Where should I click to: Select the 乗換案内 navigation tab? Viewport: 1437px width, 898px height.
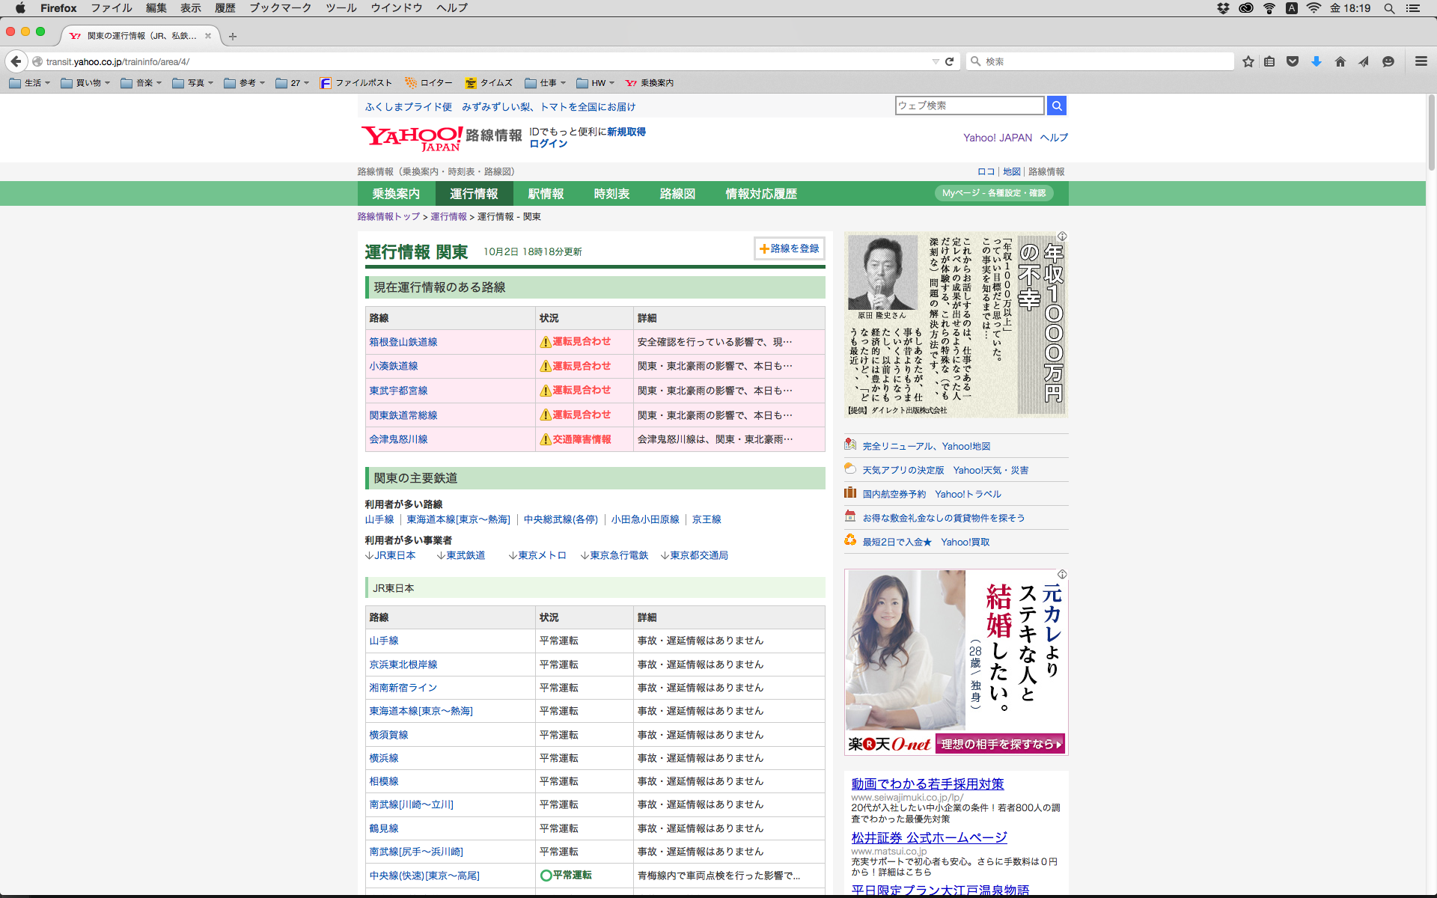[396, 194]
